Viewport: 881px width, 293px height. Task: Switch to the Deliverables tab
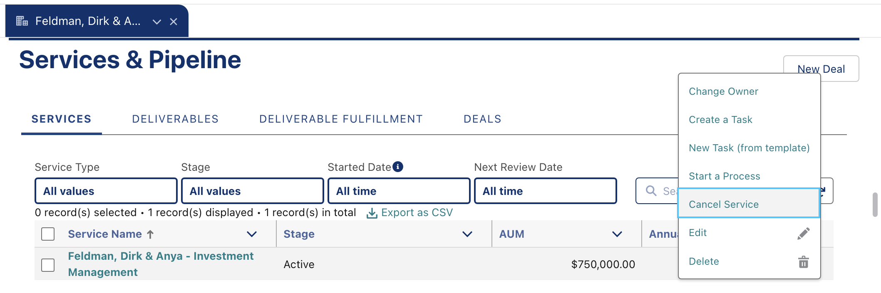click(175, 119)
